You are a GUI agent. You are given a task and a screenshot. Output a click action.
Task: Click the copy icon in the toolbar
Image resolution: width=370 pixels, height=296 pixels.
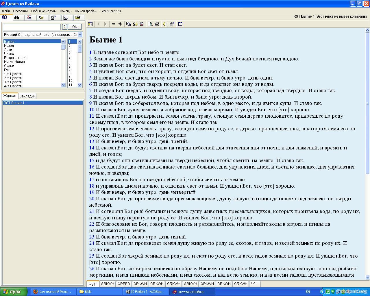tap(129, 24)
